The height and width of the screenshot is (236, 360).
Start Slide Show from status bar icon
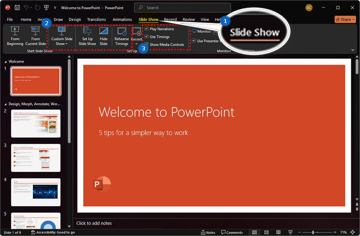(x=290, y=232)
